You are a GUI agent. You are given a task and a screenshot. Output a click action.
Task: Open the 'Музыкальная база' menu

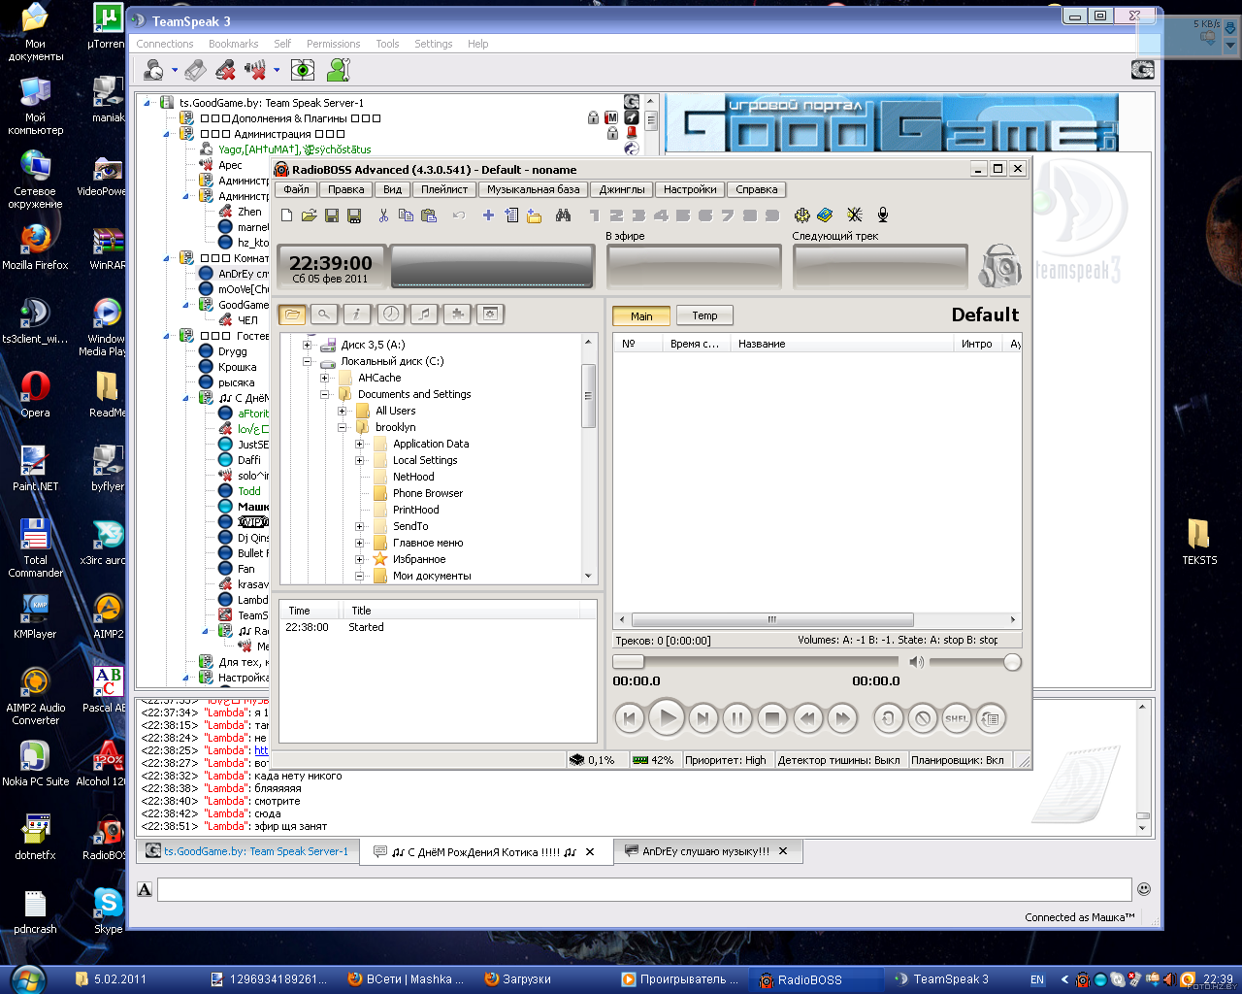(534, 189)
